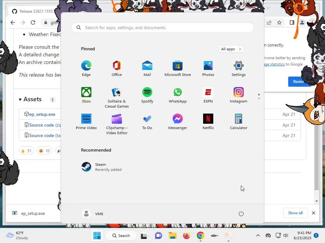Launch Netflix from Start menu
The height and width of the screenshot is (243, 325).
point(208,122)
